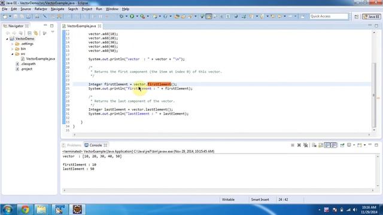Click the volume icon in system tray

[355, 210]
